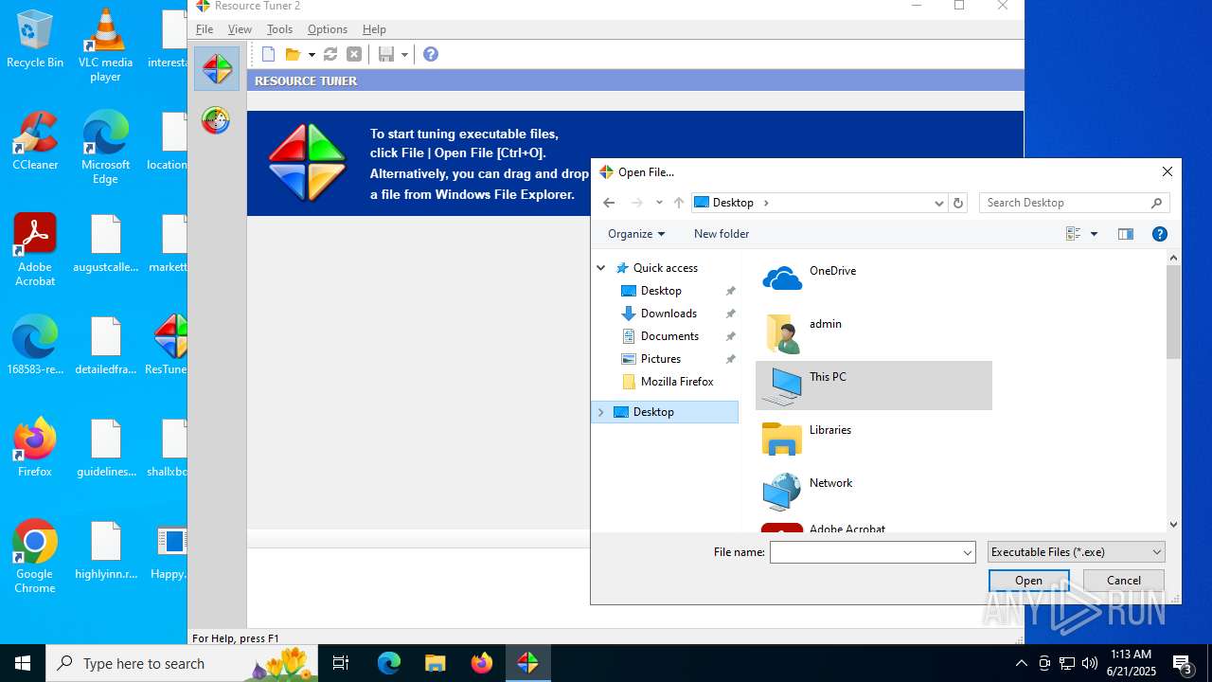Select Adobe Acrobat desktop shortcut
1212x682 pixels.
(35, 249)
